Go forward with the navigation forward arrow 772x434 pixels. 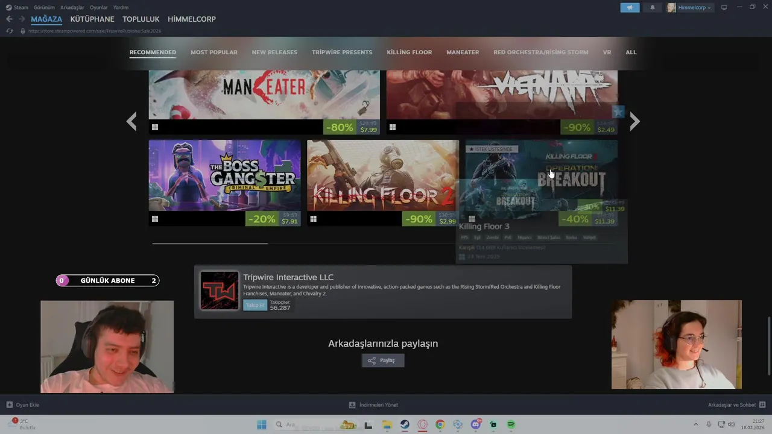pos(22,19)
